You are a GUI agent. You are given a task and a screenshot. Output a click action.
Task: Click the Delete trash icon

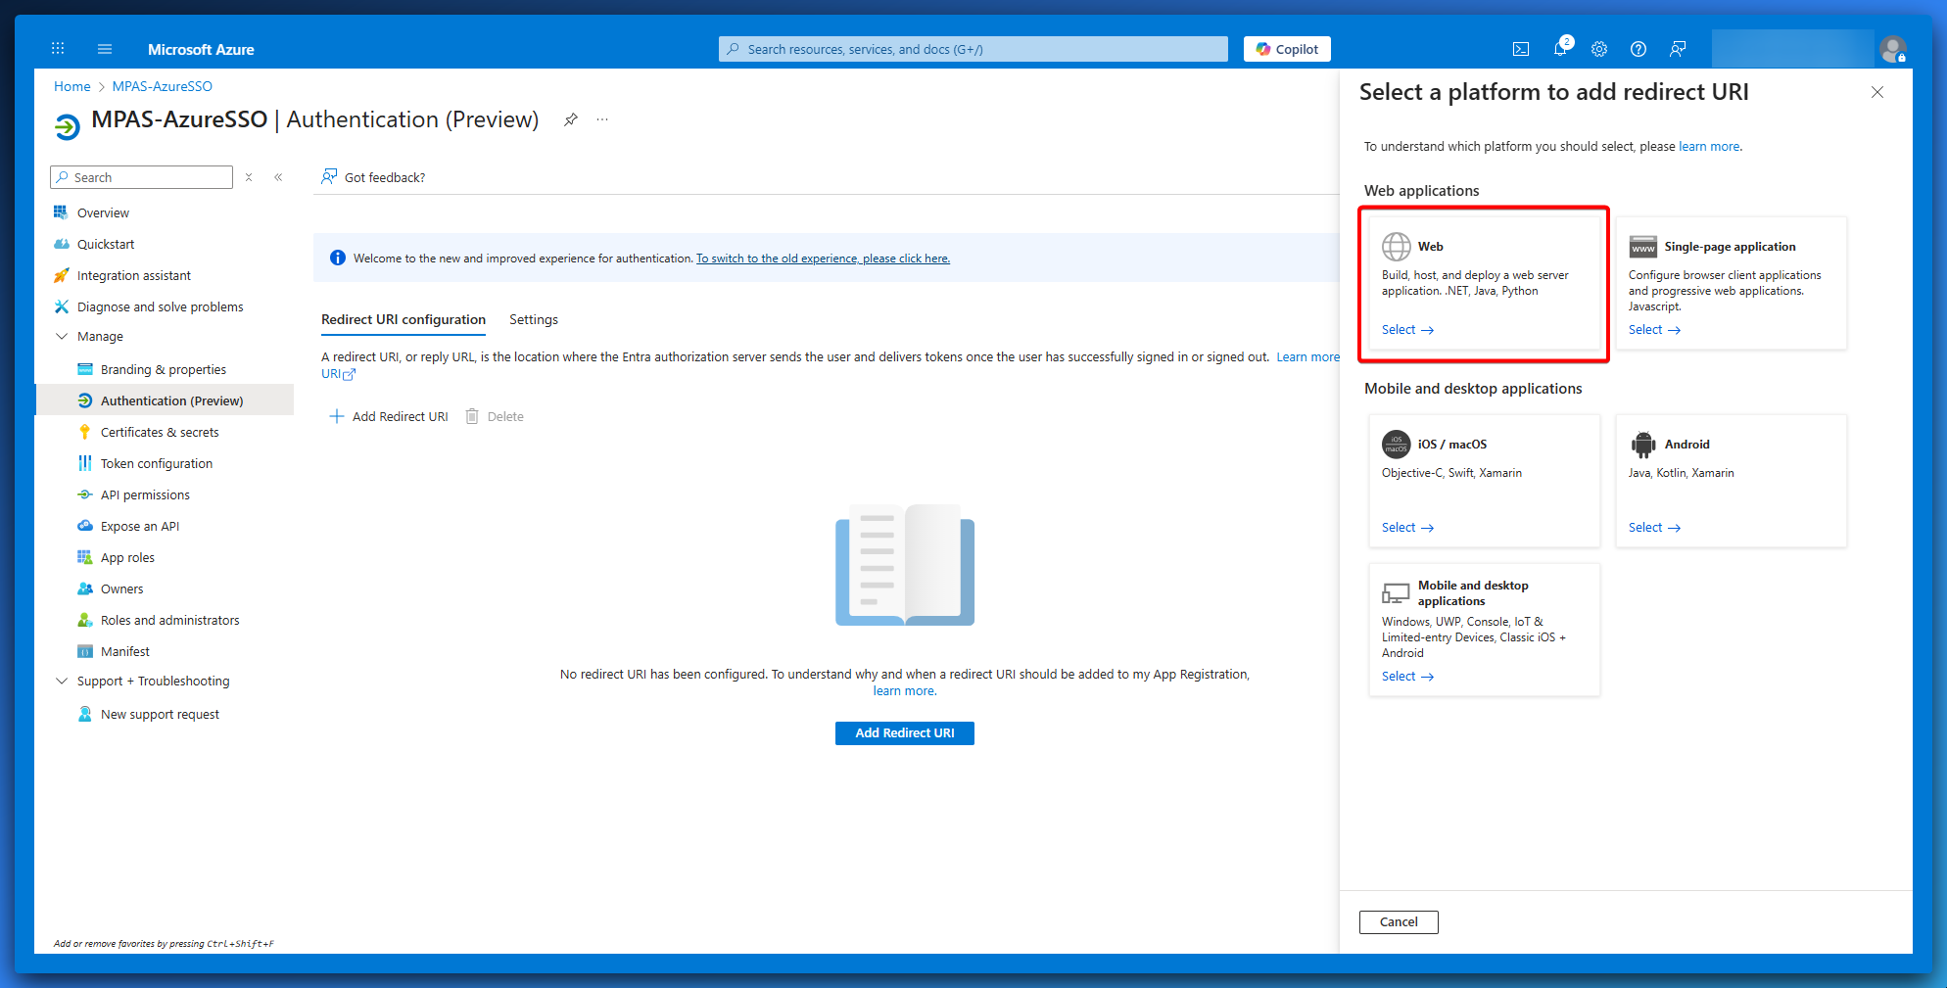pos(472,416)
